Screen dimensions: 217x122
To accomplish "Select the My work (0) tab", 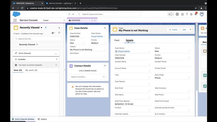I will [x=31, y=70].
